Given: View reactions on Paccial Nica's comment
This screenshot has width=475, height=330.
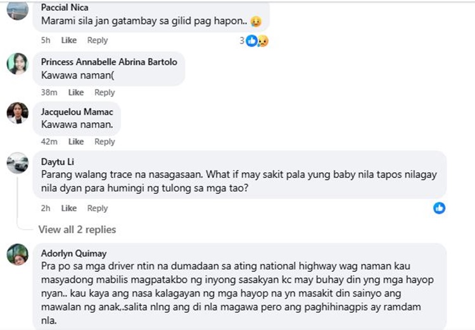Looking at the screenshot, I should [255, 41].
